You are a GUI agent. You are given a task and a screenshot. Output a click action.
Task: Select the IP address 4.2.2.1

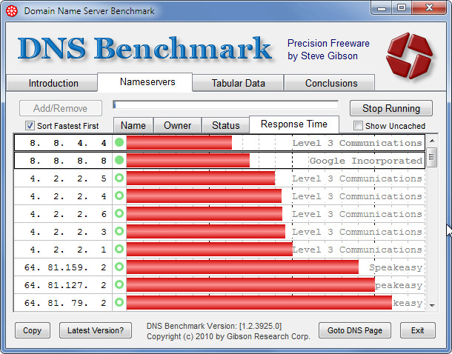click(x=68, y=250)
